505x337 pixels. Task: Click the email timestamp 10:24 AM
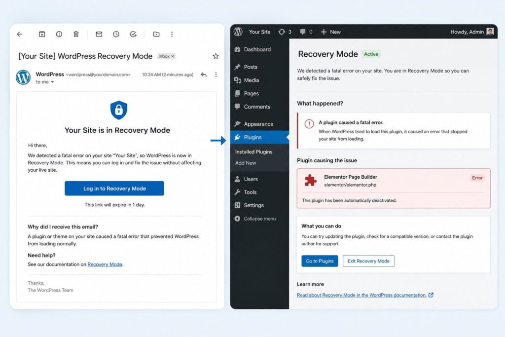(x=168, y=75)
